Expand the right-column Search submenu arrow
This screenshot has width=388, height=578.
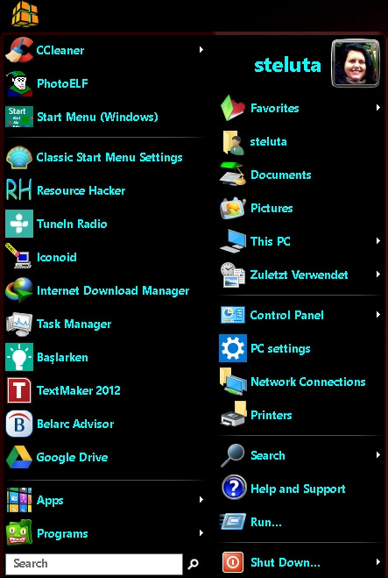[x=377, y=455]
